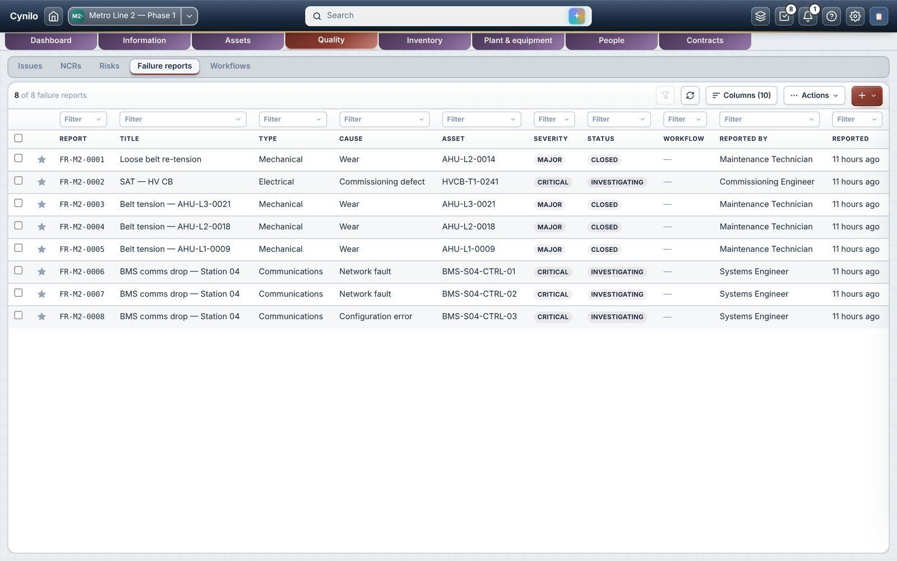Open the Type column filter dropdown
Viewport: 897px width, 561px height.
click(x=293, y=119)
